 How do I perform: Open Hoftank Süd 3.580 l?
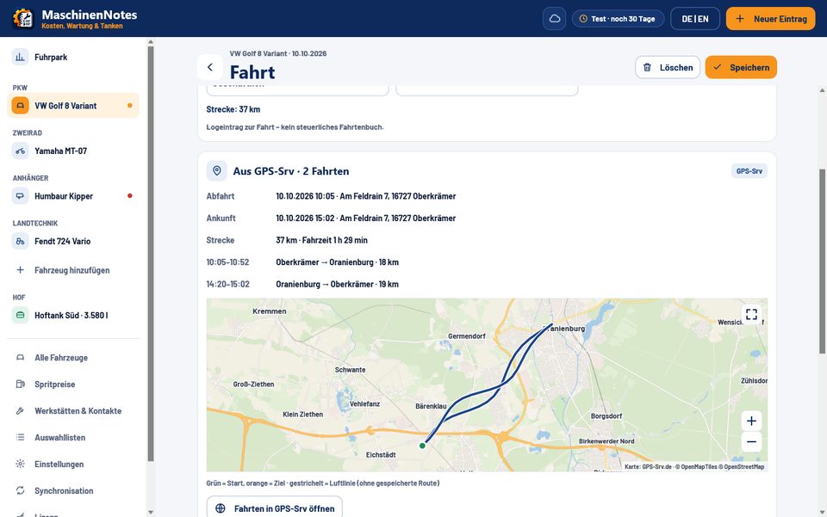pyautogui.click(x=72, y=315)
